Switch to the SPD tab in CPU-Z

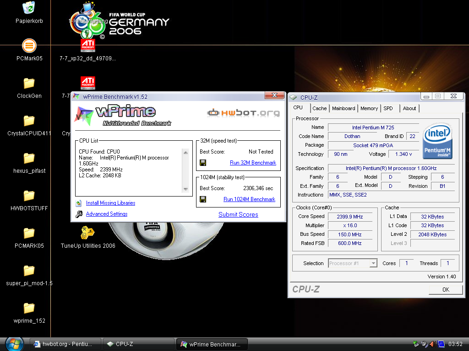click(388, 108)
